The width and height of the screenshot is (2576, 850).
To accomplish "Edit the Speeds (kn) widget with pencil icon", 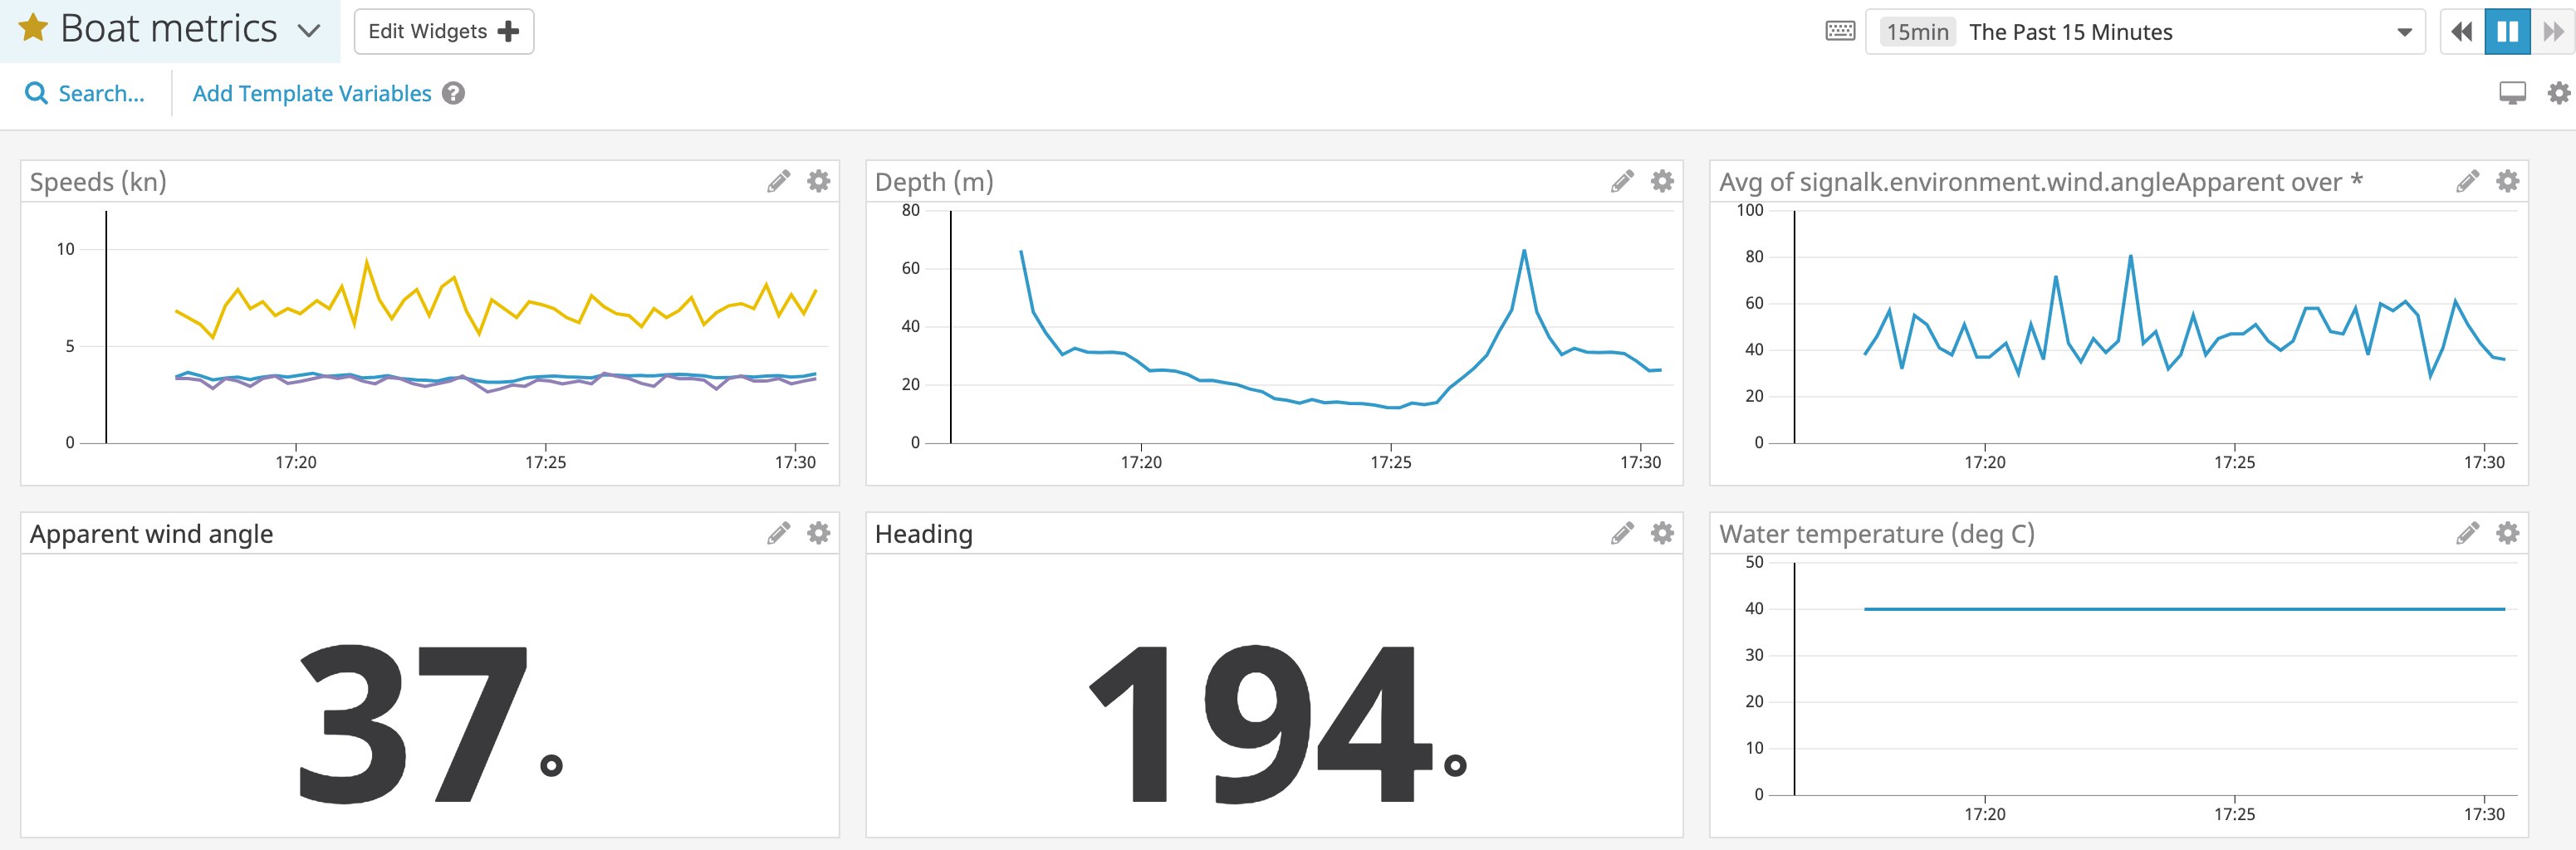I will pyautogui.click(x=779, y=182).
